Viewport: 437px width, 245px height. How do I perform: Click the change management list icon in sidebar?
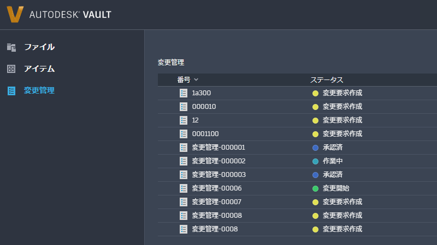coord(11,91)
